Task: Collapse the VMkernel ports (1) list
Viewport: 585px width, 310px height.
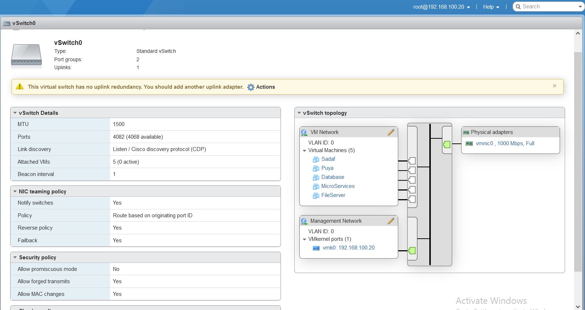Action: pyautogui.click(x=304, y=239)
